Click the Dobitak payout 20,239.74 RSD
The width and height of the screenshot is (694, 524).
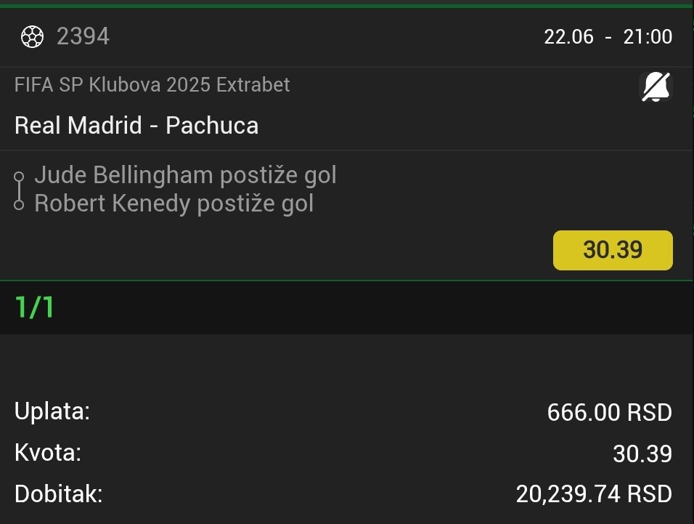click(x=594, y=494)
